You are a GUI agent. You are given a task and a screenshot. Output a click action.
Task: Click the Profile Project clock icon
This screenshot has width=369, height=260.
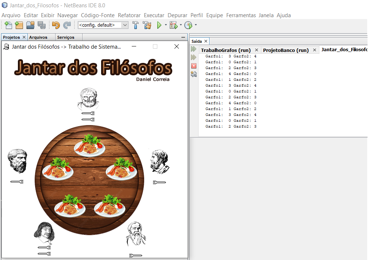(188, 25)
